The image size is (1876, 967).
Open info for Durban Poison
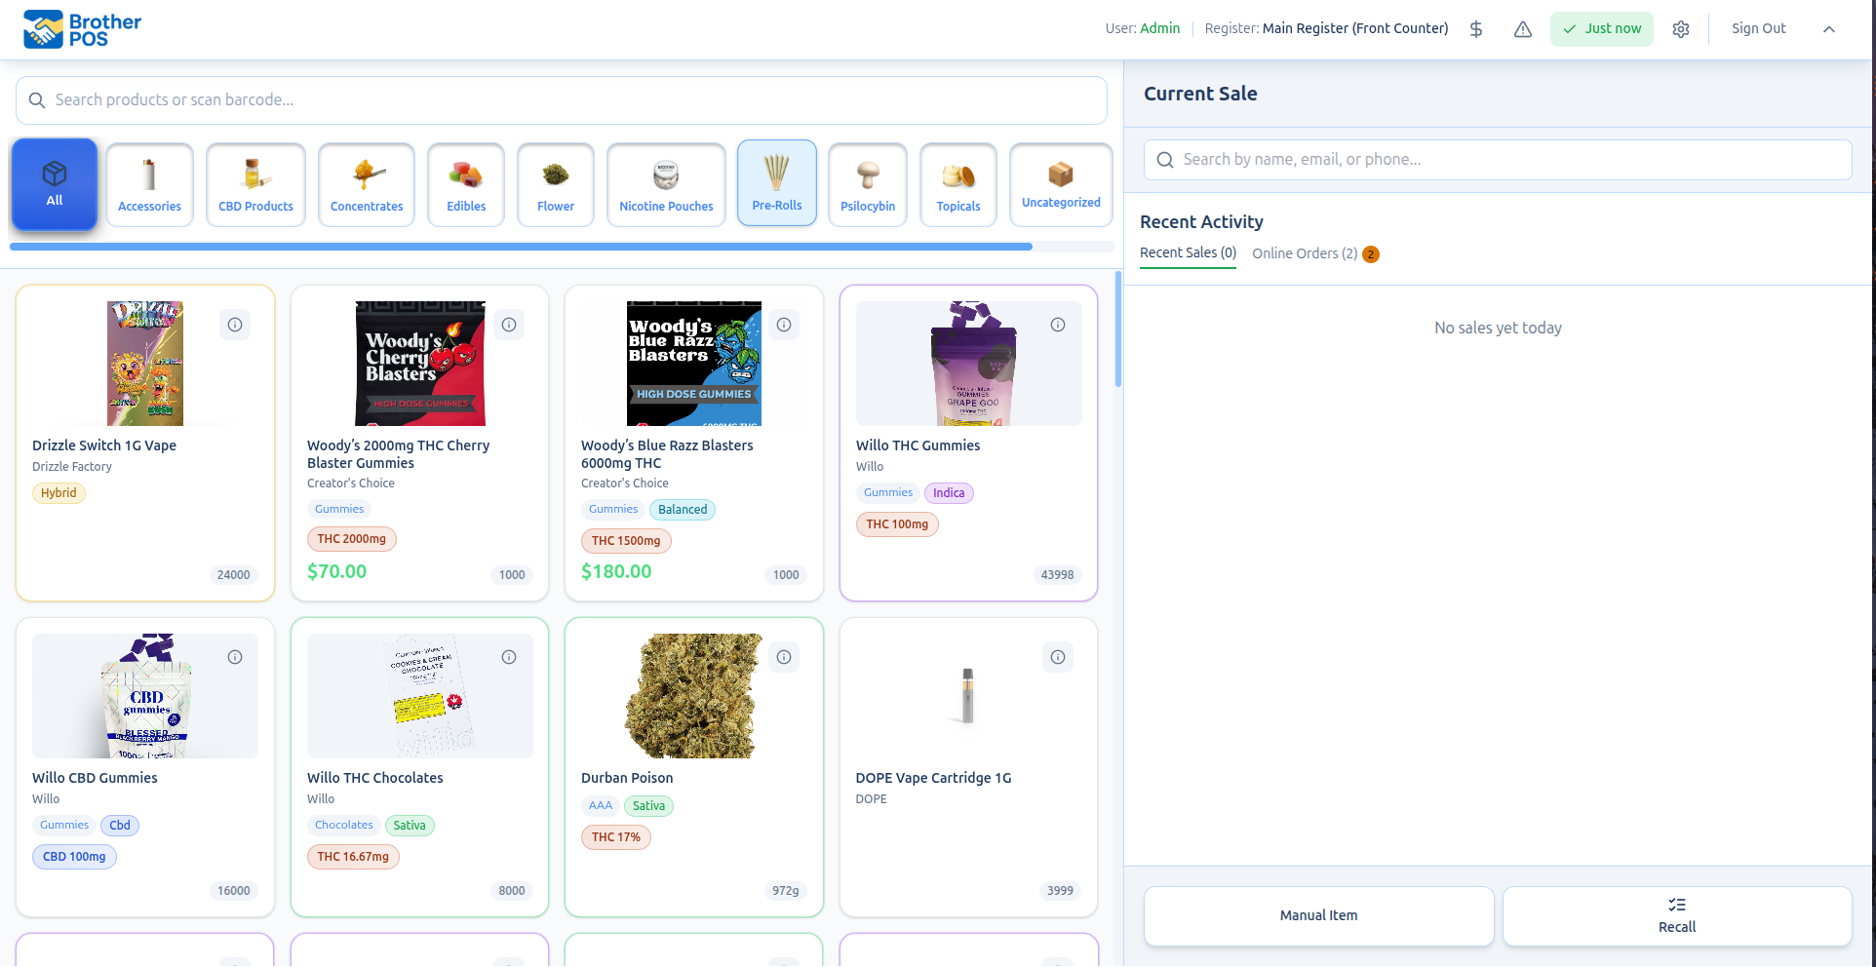784,656
